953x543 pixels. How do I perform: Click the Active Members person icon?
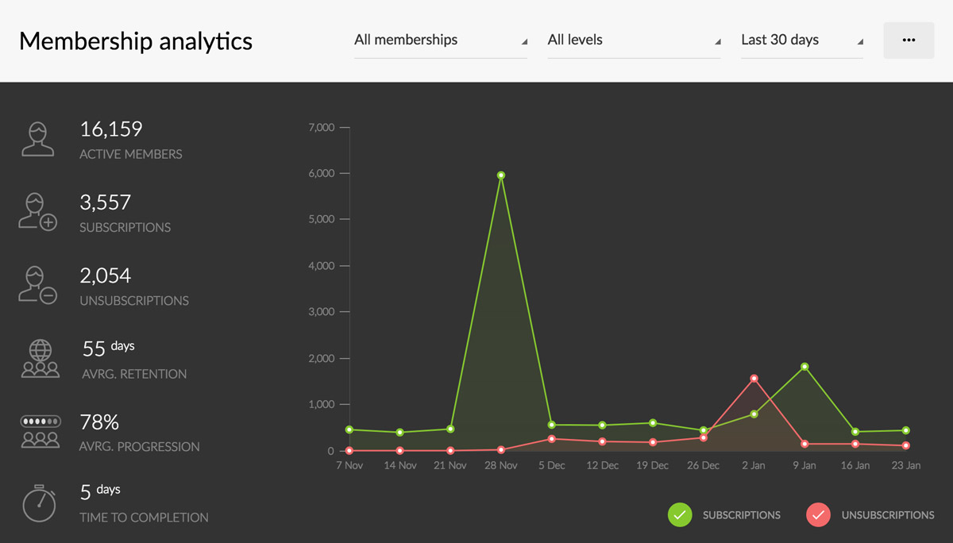point(38,140)
